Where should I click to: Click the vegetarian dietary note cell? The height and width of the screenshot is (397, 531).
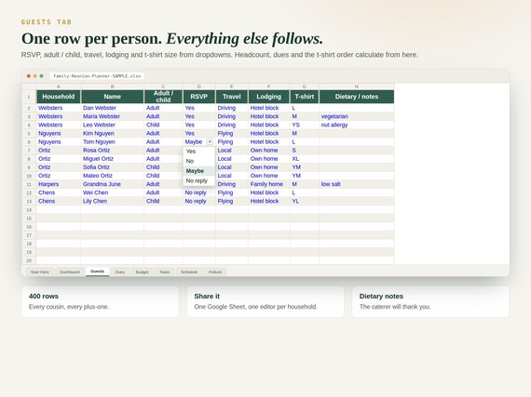click(357, 116)
